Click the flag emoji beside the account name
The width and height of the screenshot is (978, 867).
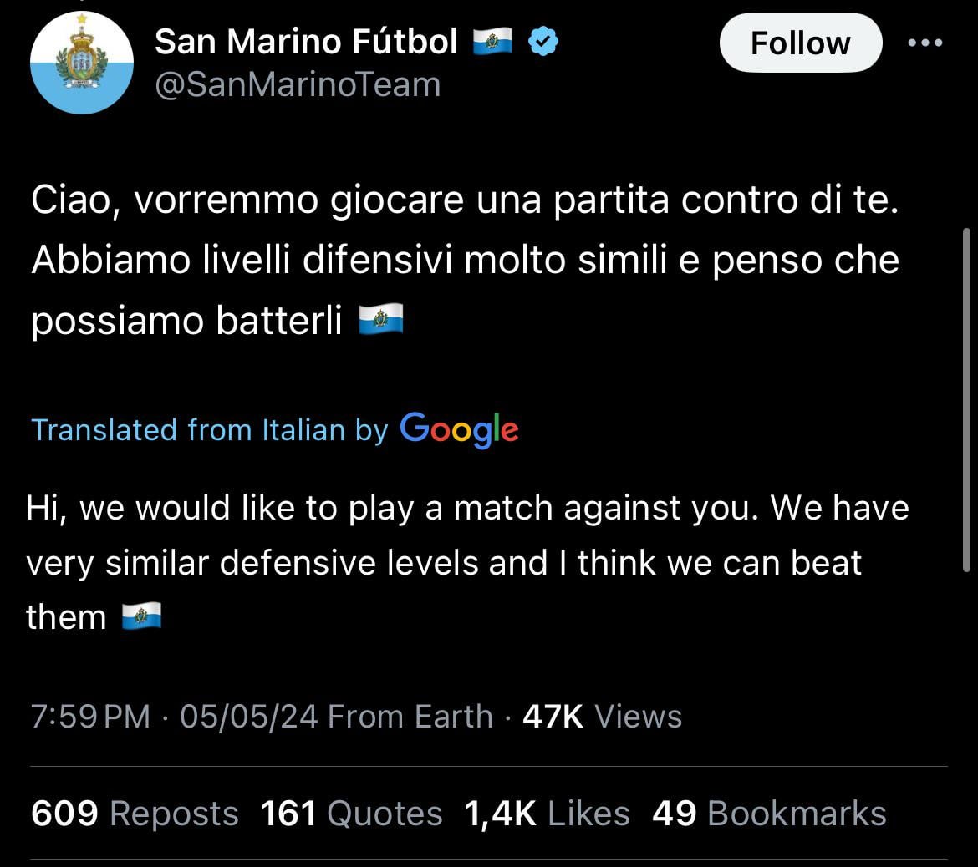[492, 42]
